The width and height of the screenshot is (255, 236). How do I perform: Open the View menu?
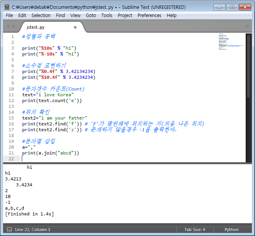[75, 16]
